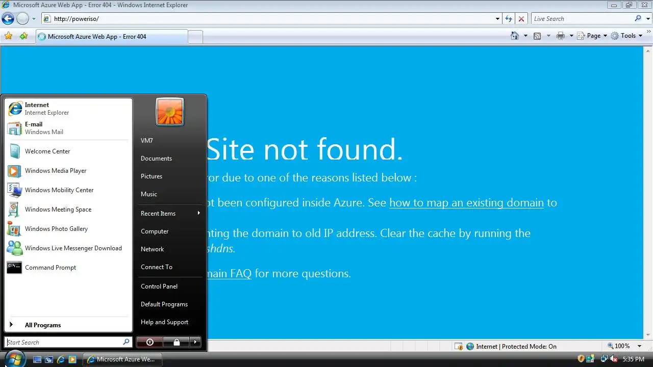Expand the Print options dropdown arrow
This screenshot has width=653, height=367.
coord(571,36)
